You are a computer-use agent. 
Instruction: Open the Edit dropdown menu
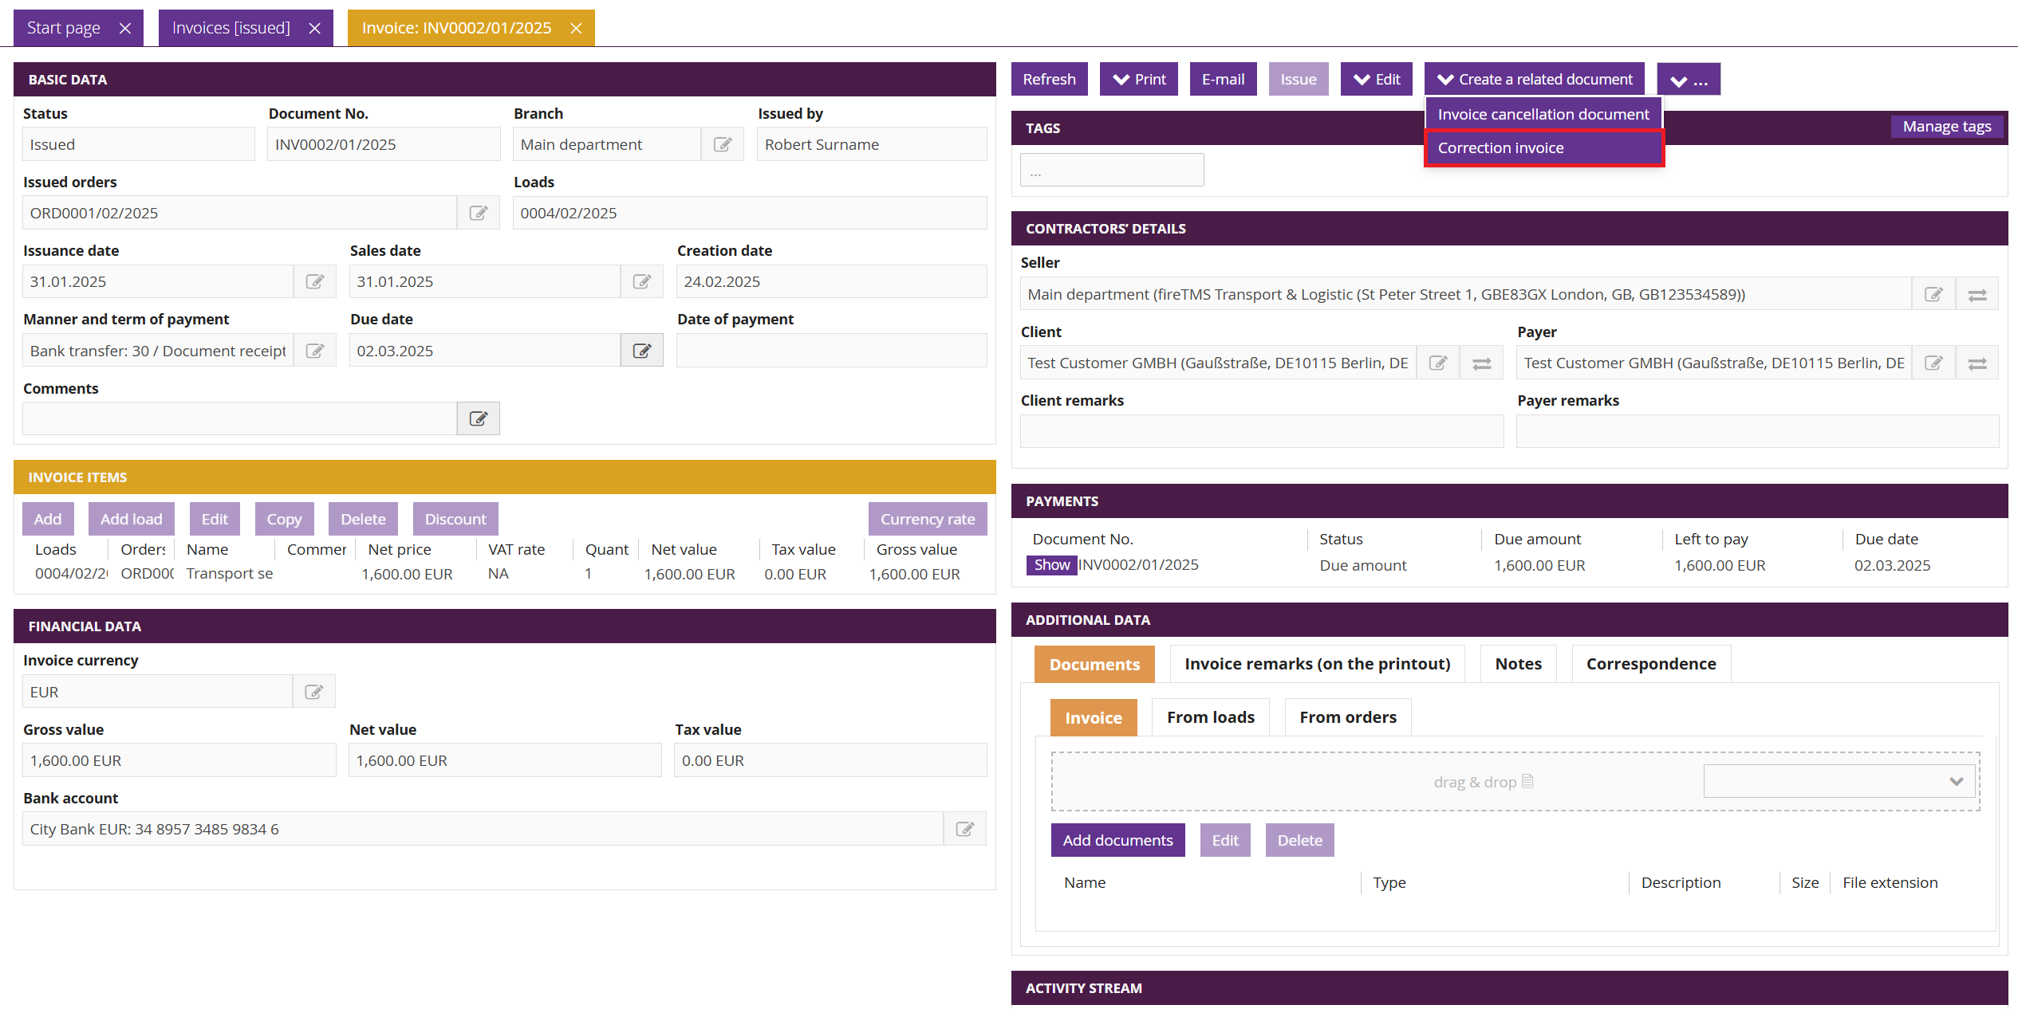click(x=1377, y=79)
